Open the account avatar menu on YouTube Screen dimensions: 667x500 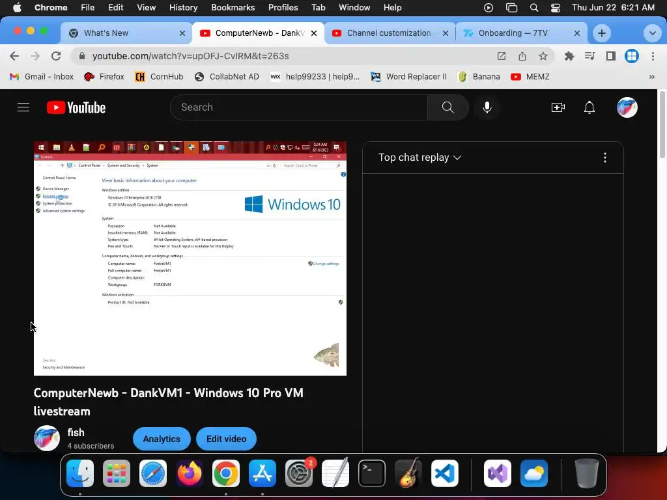[x=627, y=107]
